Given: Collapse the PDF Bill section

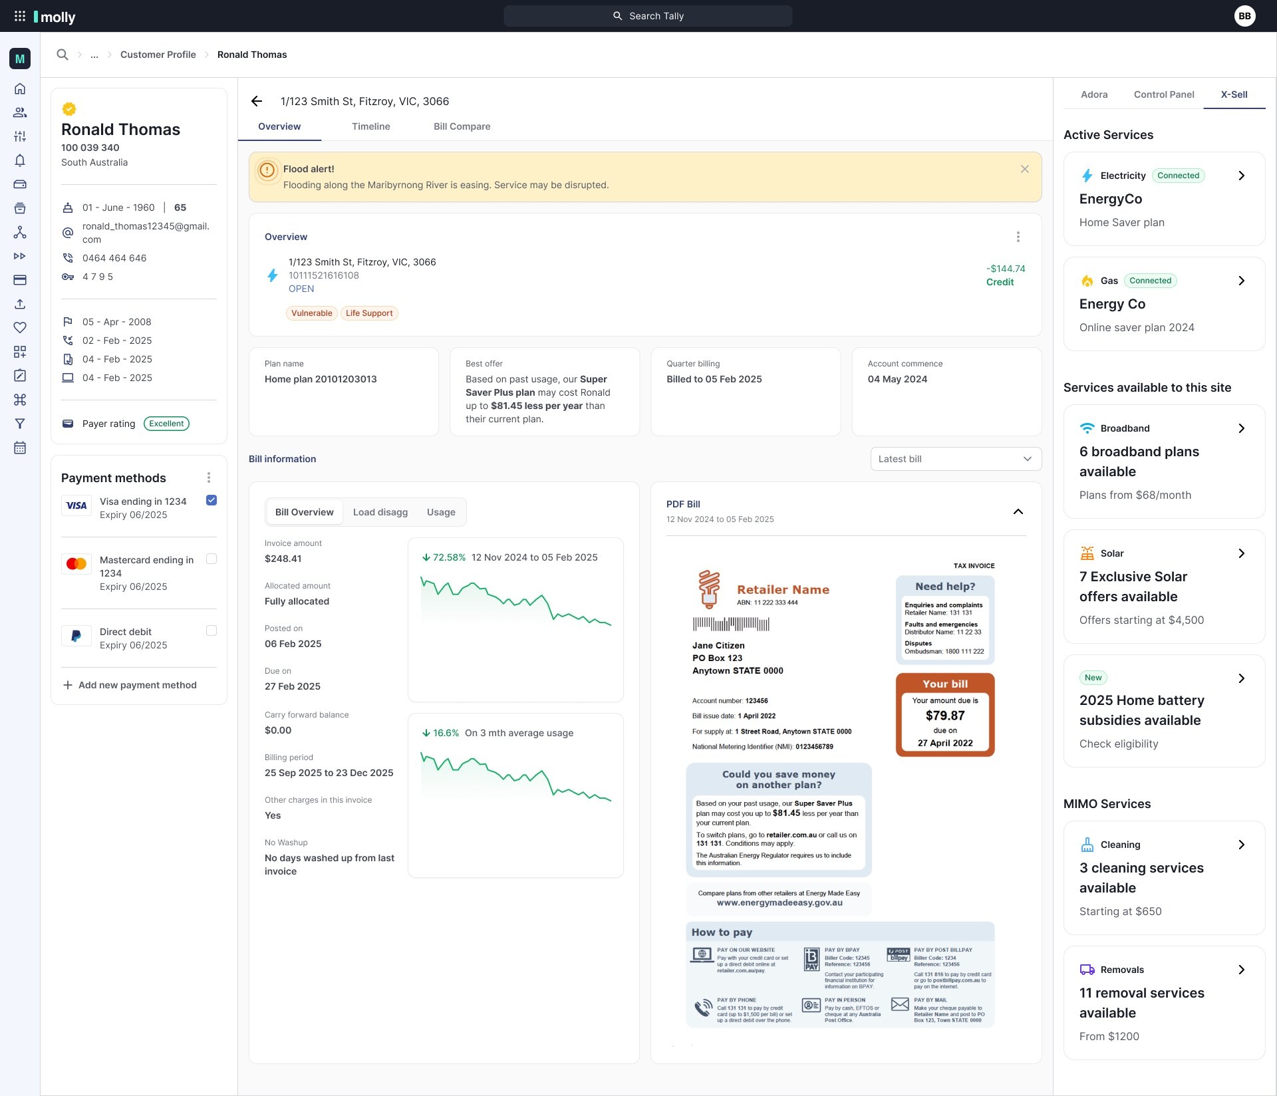Looking at the screenshot, I should pos(1018,511).
